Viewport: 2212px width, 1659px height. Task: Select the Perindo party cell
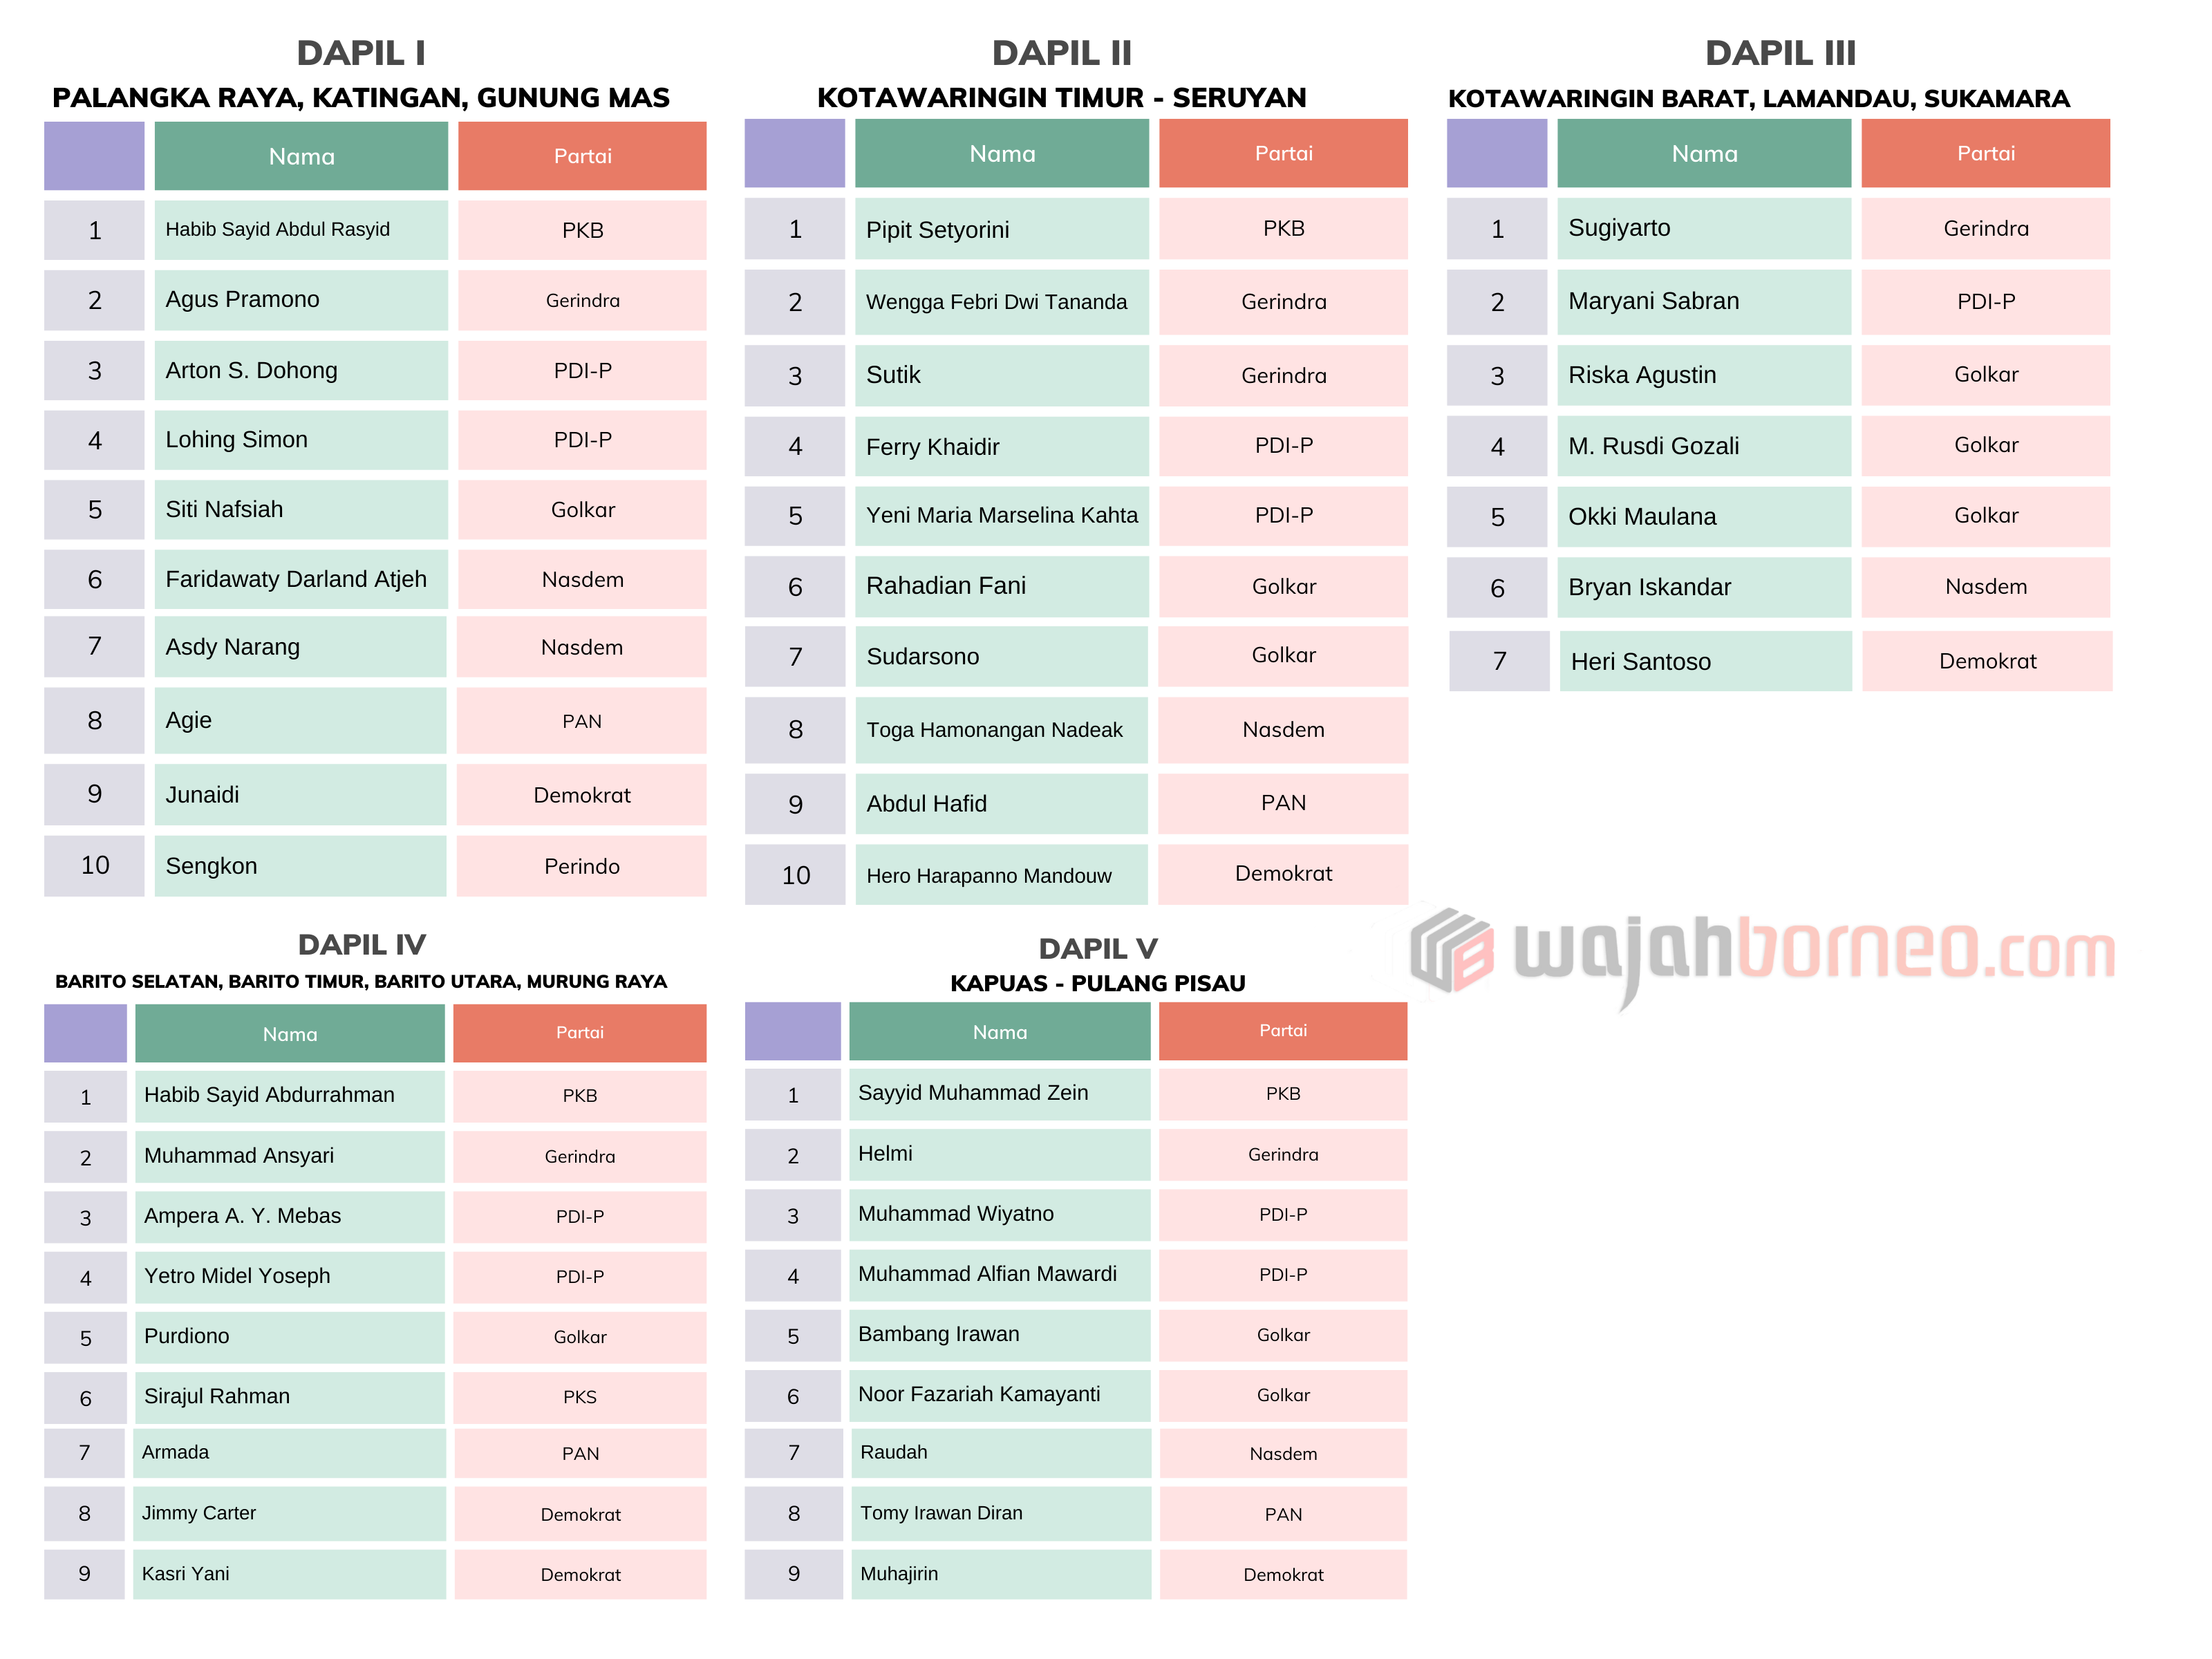tap(581, 866)
